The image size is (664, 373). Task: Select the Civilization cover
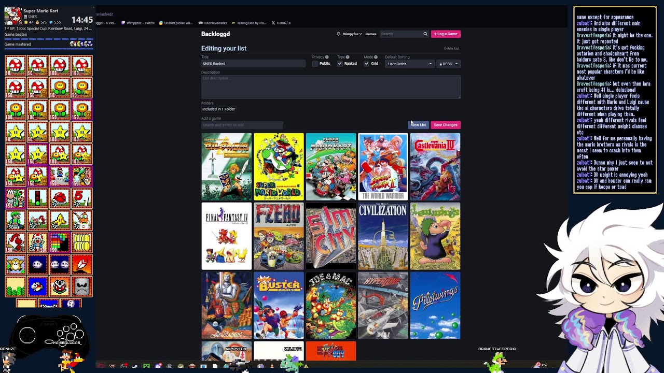pyautogui.click(x=383, y=236)
